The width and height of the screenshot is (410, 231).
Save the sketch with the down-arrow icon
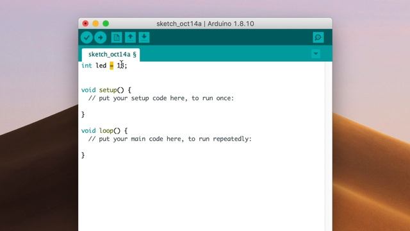(x=144, y=37)
